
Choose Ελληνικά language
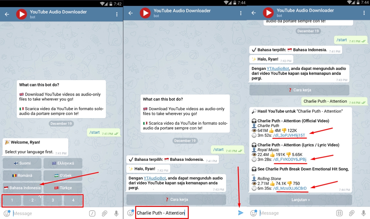click(x=63, y=163)
